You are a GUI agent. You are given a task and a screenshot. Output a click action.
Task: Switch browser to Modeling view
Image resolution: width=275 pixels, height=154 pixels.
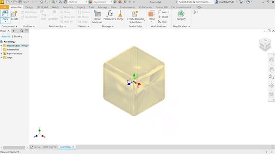(x=18, y=36)
